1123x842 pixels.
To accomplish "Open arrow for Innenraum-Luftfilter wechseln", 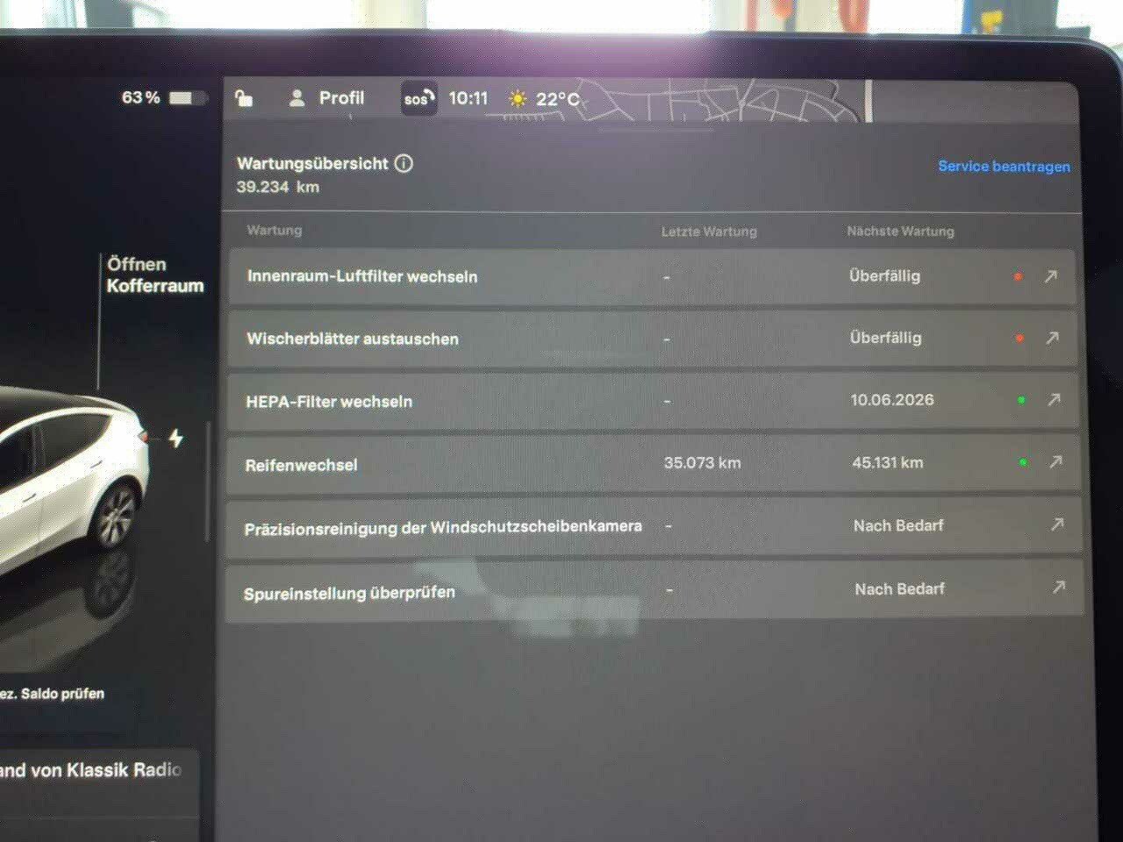I will coord(1050,276).
